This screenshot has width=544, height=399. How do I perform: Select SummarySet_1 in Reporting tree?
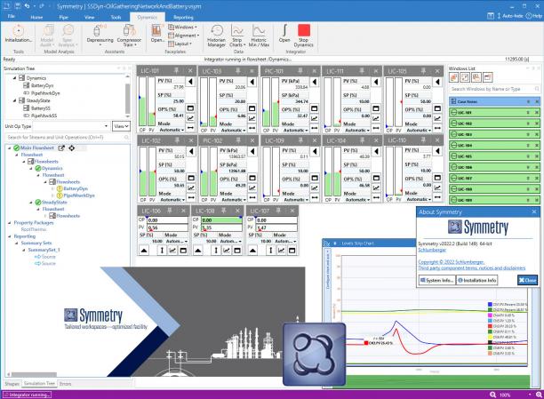44,250
